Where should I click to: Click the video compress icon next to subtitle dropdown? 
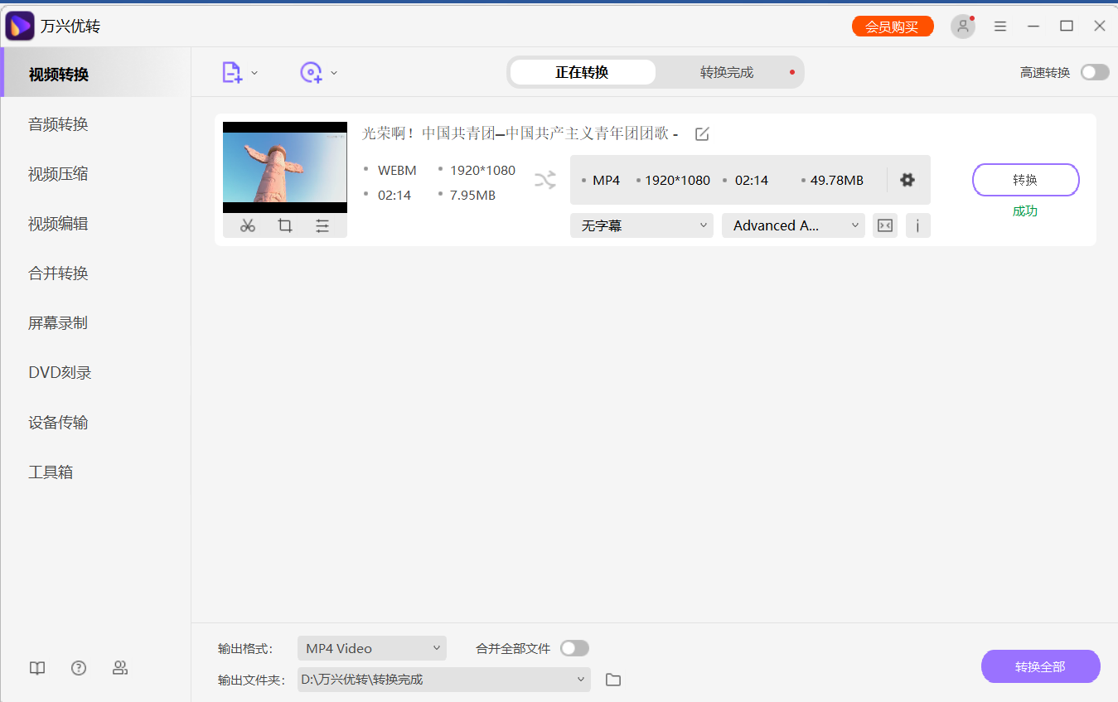click(x=884, y=225)
